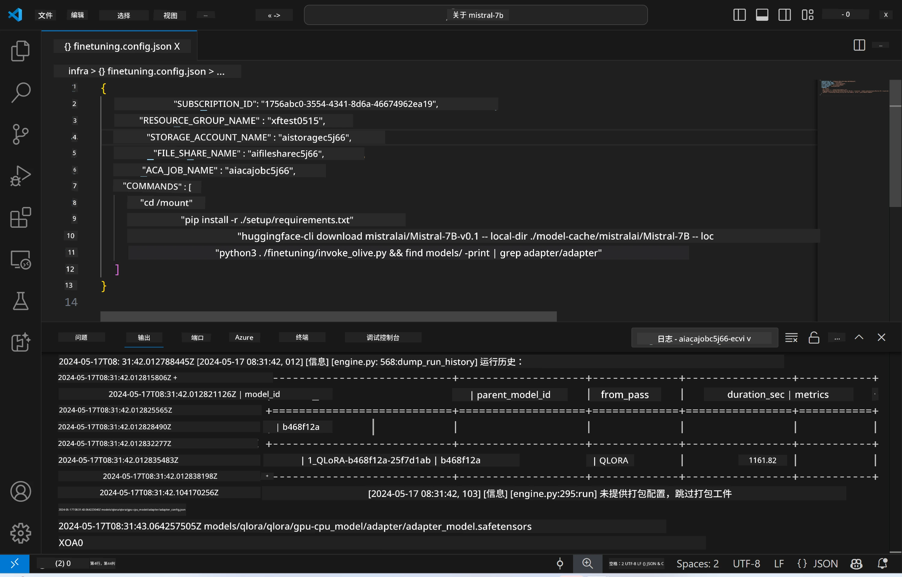Click the remote window indicator in status bar
The image size is (902, 577).
click(x=15, y=563)
